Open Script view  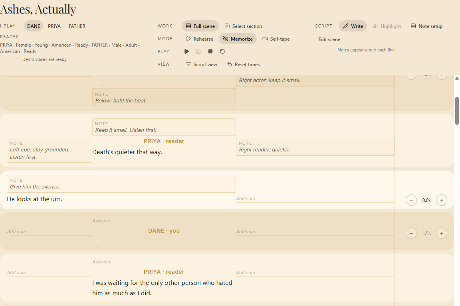click(201, 65)
